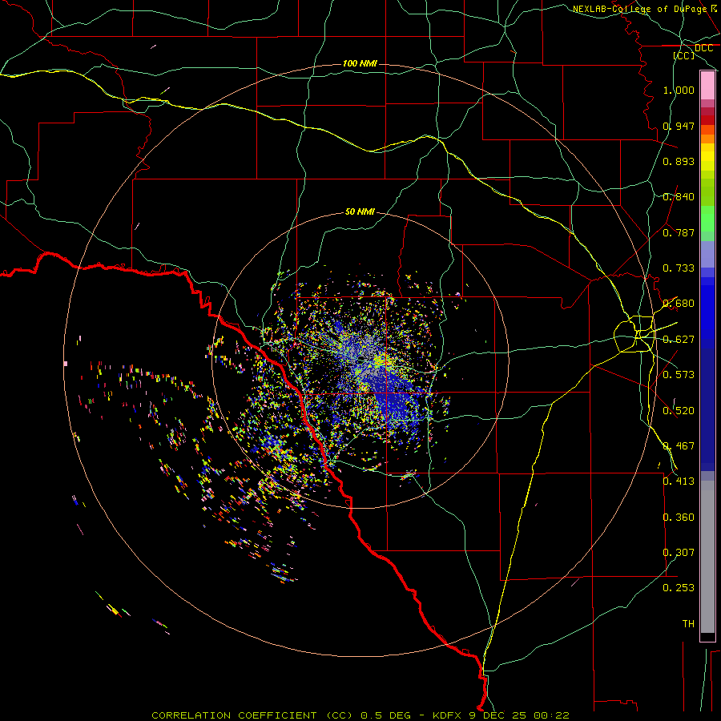This screenshot has height=721, width=721.
Task: Pick the gray swatch in the color bar
Action: click(707, 557)
